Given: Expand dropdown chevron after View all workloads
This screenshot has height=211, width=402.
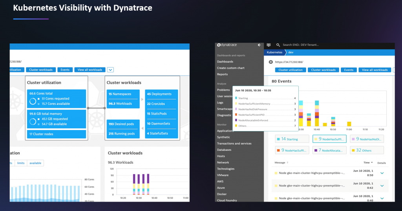Looking at the screenshot, I should click(110, 70).
